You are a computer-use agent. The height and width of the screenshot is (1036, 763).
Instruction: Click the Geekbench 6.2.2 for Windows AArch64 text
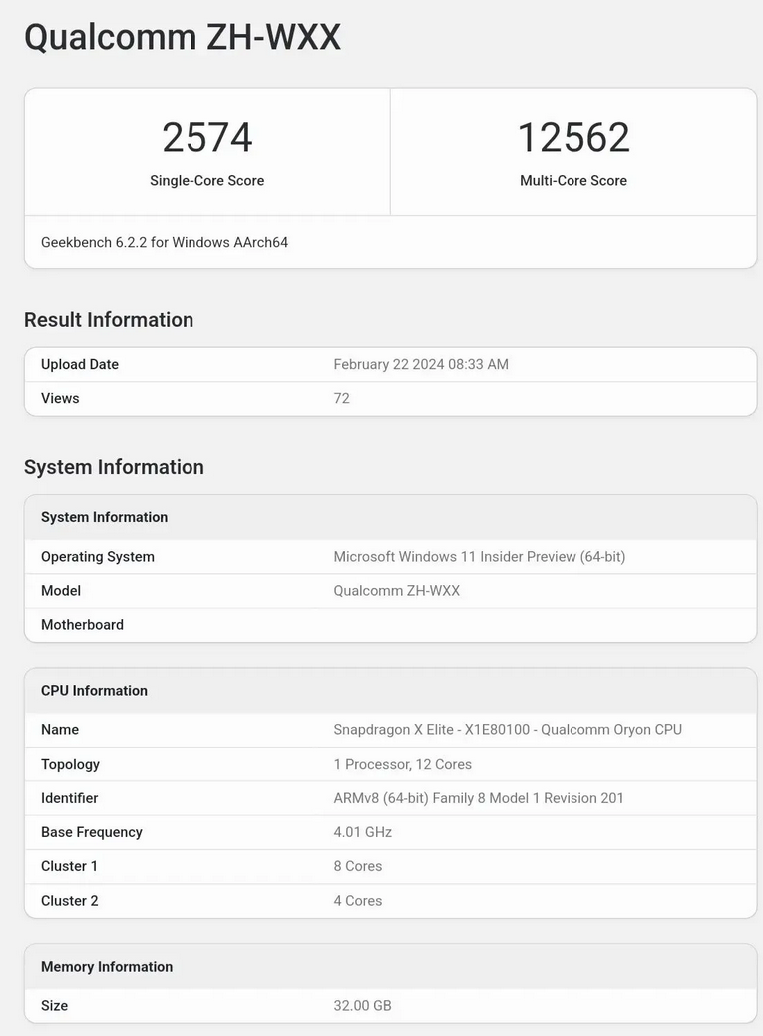tap(165, 242)
